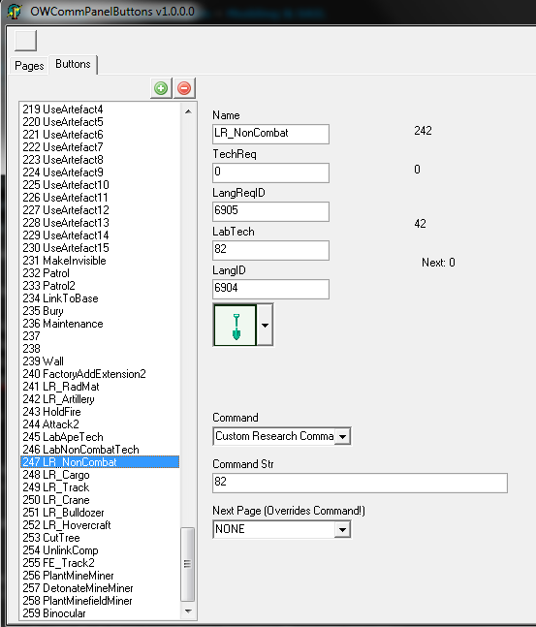Select list item 248 LR_Cargo
The height and width of the screenshot is (627, 536).
(x=100, y=475)
